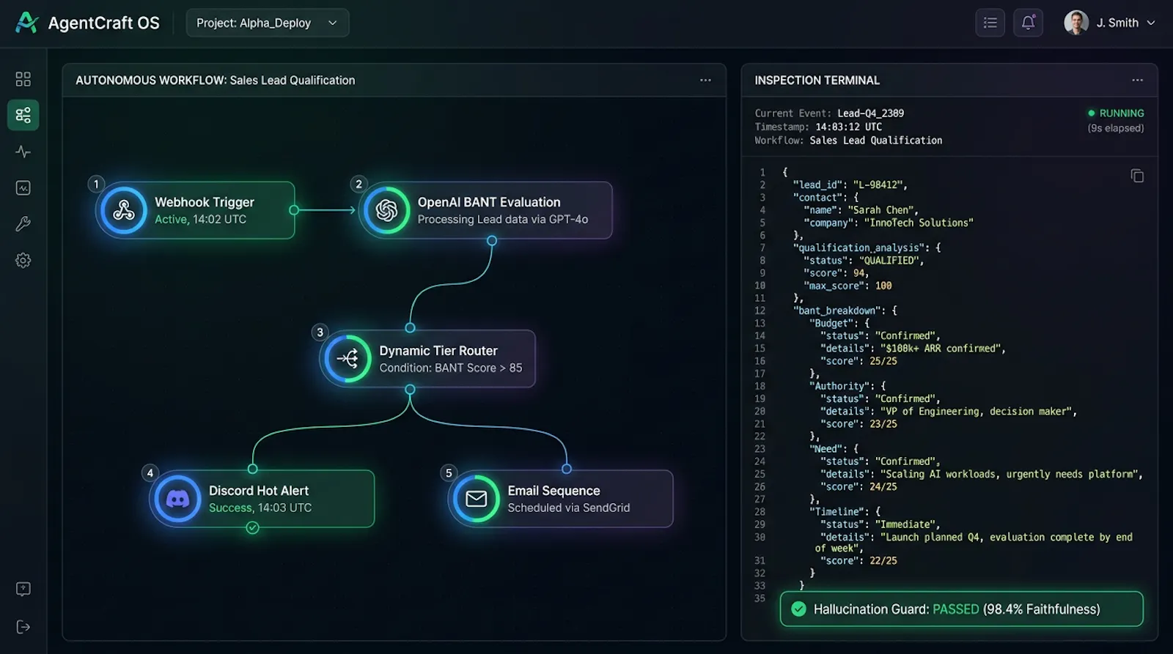
Task: Select the workflows sidebar icon
Action: point(23,115)
